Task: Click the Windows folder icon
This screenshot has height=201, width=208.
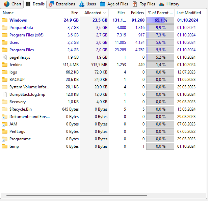Action: (x=5, y=20)
